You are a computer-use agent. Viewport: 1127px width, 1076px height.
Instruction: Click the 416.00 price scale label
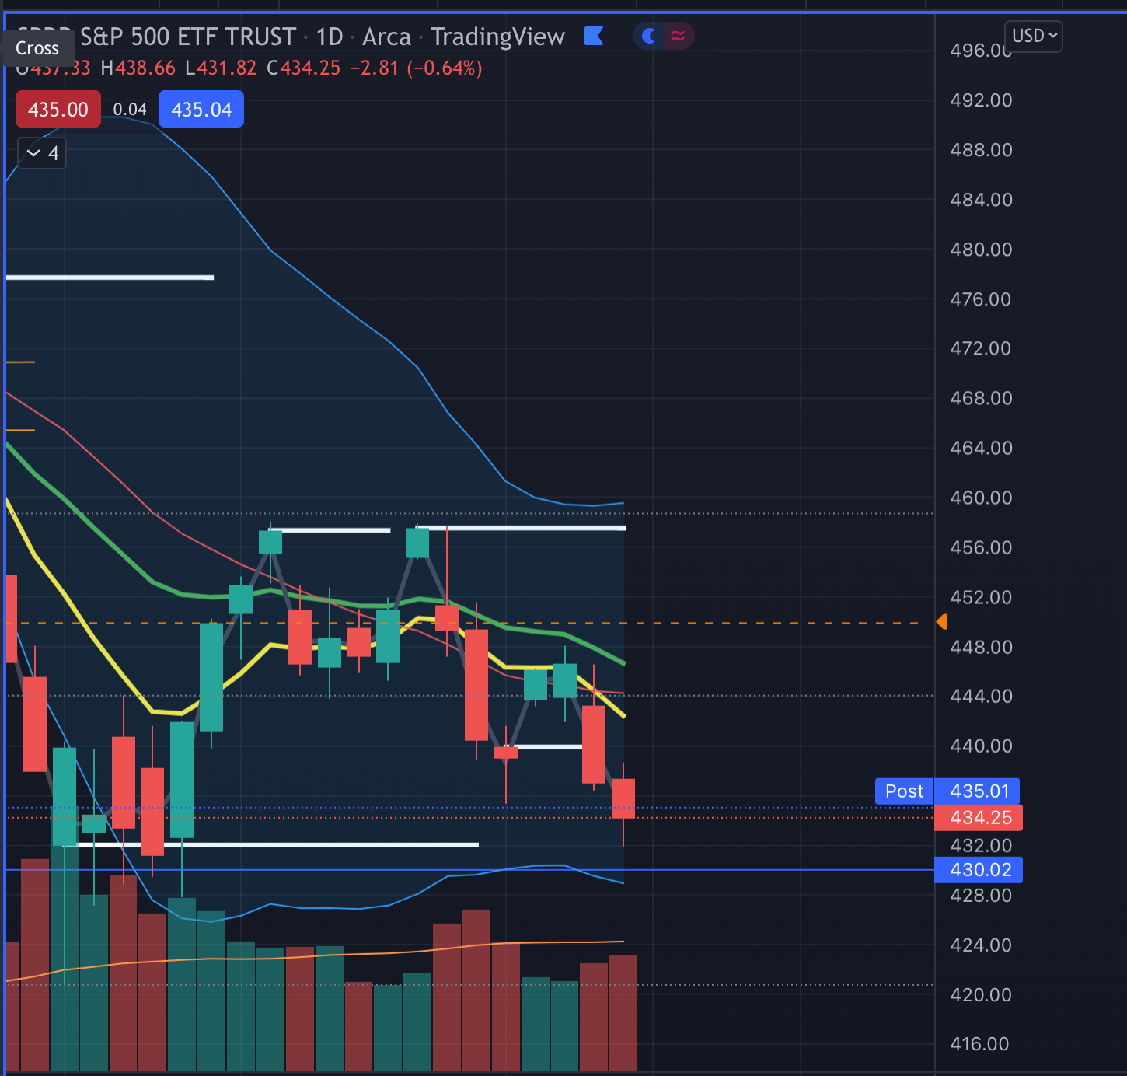coord(979,1044)
